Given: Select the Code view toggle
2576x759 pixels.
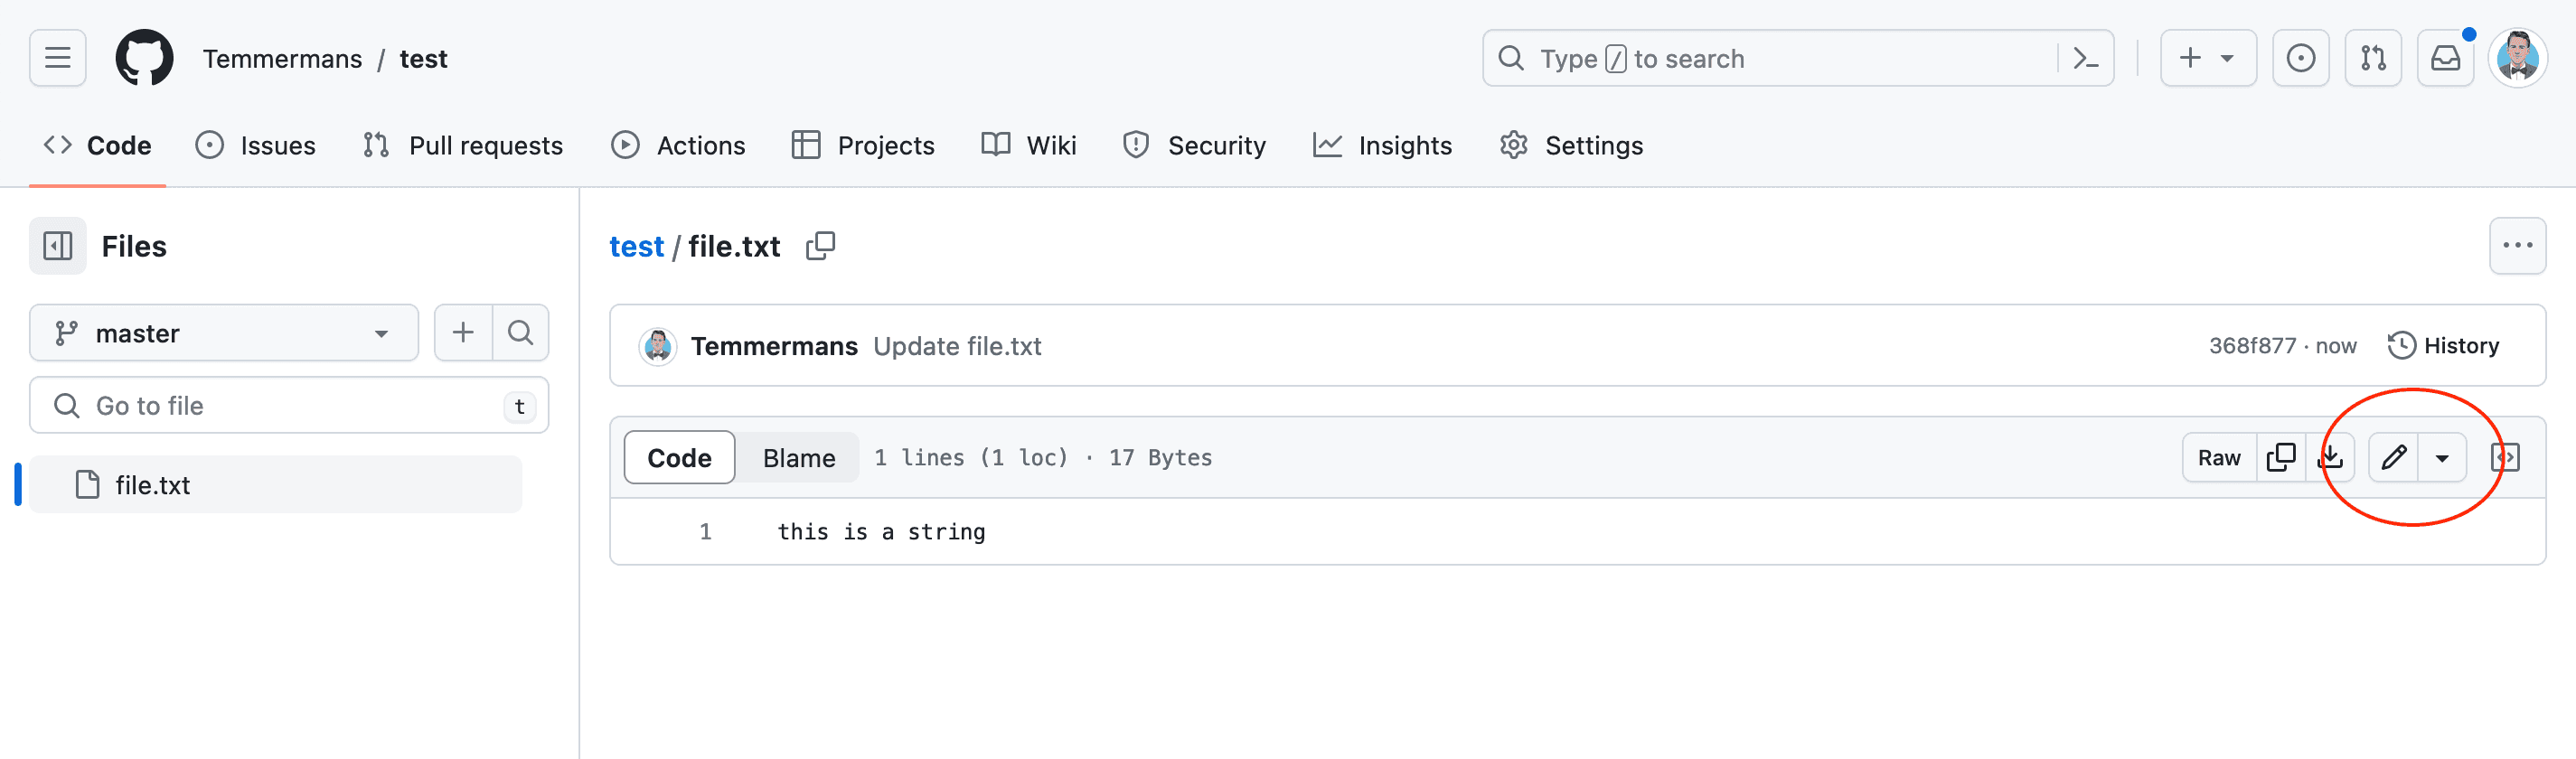Looking at the screenshot, I should (679, 458).
